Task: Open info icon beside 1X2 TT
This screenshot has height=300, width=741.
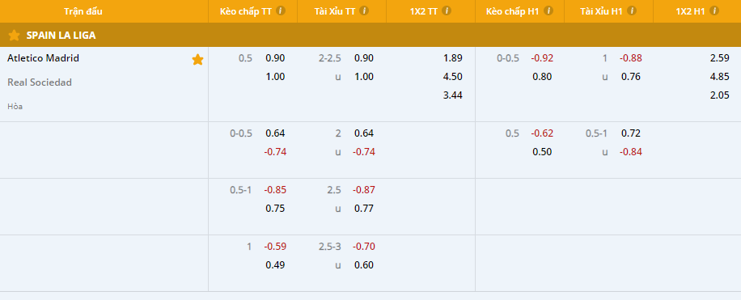Action: tap(447, 11)
